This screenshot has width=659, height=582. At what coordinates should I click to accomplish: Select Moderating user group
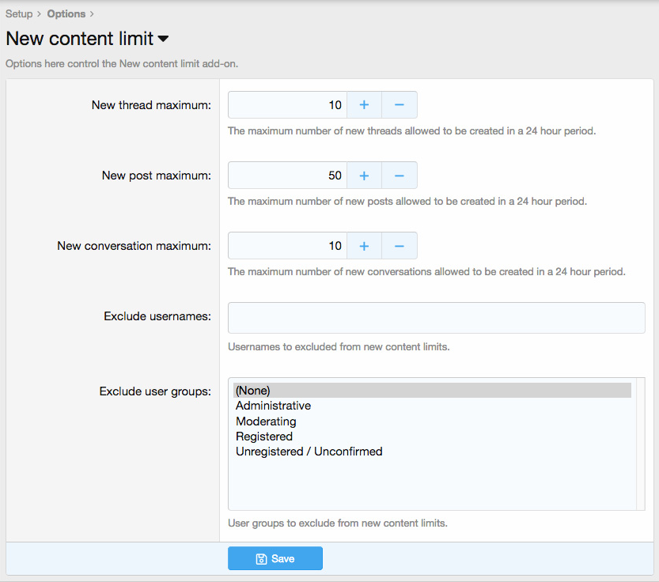pos(266,421)
